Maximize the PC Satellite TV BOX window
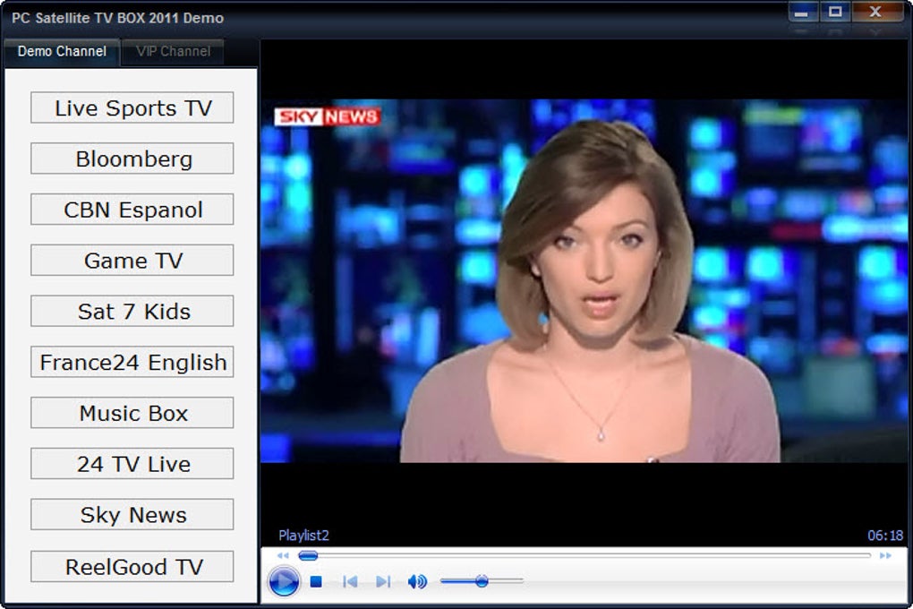This screenshot has height=609, width=913. 835,12
